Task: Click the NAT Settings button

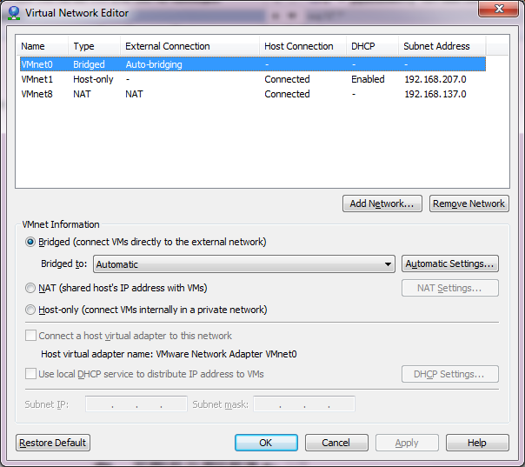Action: 450,288
